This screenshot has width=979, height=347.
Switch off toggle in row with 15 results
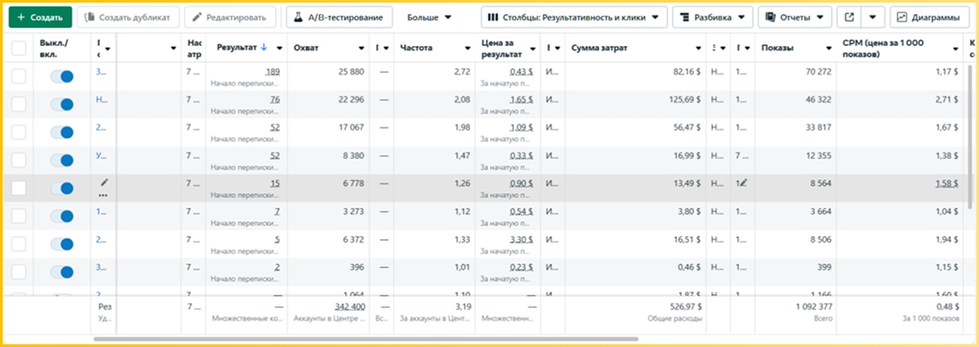62,189
